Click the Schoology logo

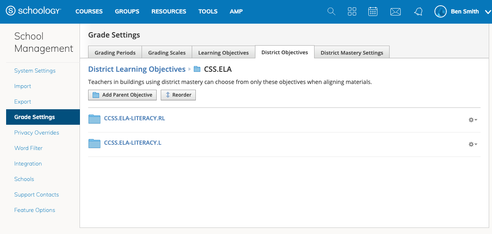33,11
